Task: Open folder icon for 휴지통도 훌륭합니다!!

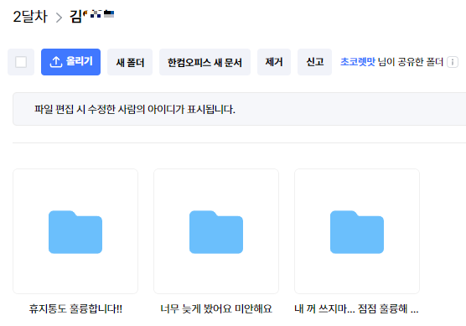Action: 75,232
